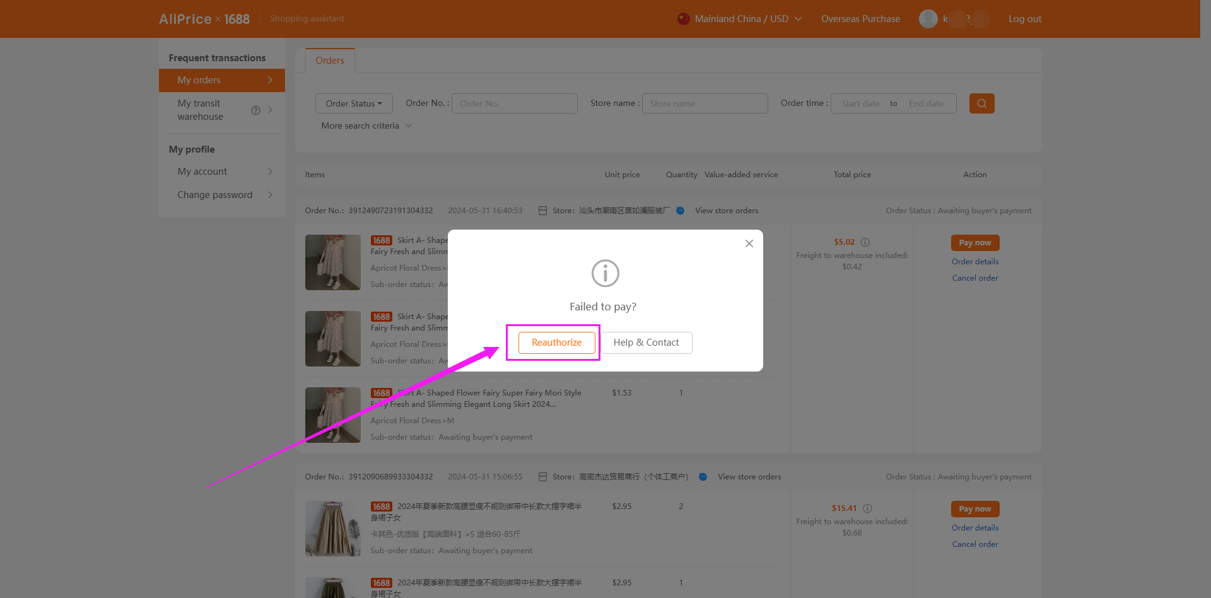Image resolution: width=1211 pixels, height=598 pixels.
Task: Click blue chat icon in second order header
Action: coord(703,477)
